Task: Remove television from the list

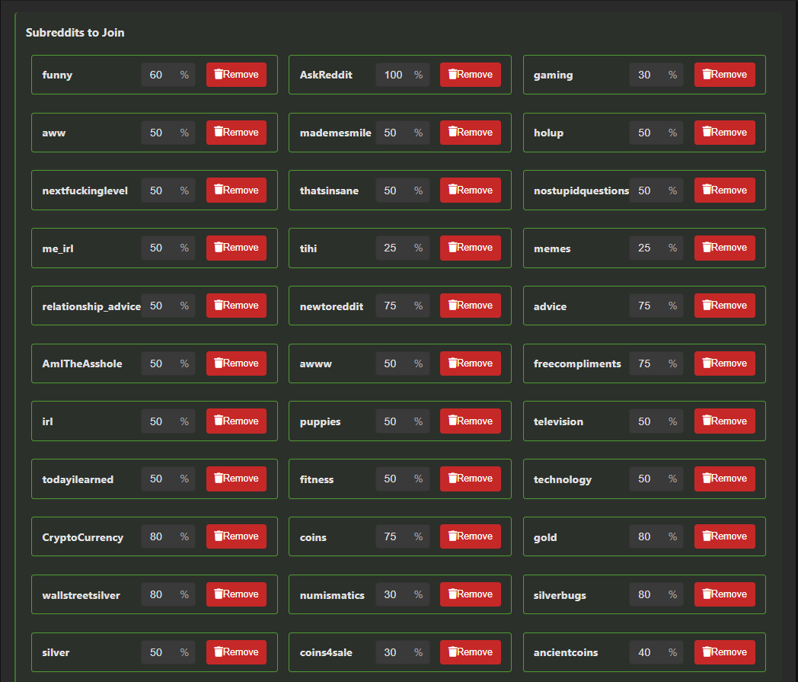Action: (725, 421)
